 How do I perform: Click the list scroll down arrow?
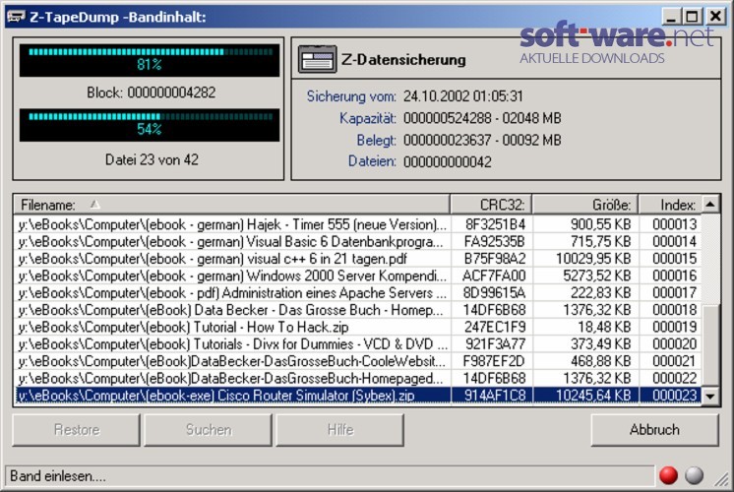point(710,396)
